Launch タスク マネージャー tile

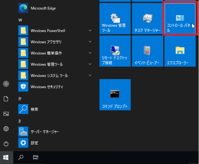[x=148, y=18]
